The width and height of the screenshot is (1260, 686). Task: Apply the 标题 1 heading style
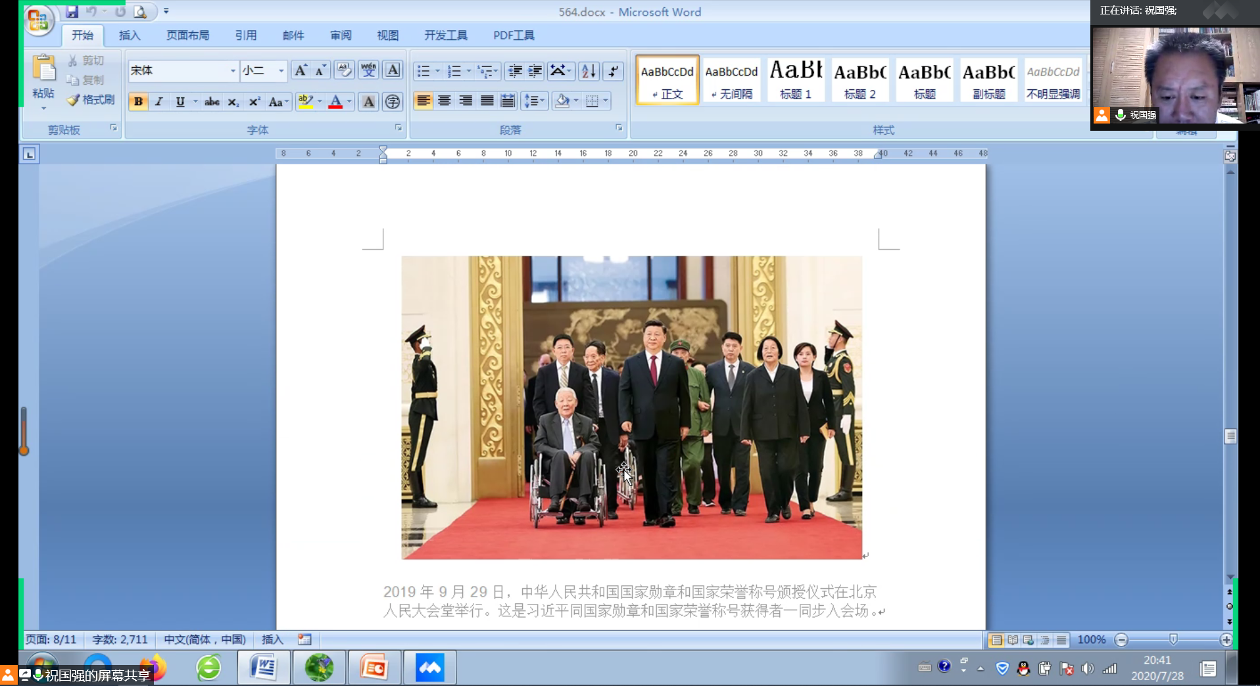[x=796, y=80]
